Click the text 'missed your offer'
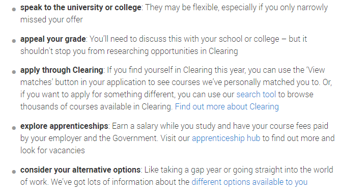The height and width of the screenshot is (196, 341). (x=51, y=19)
